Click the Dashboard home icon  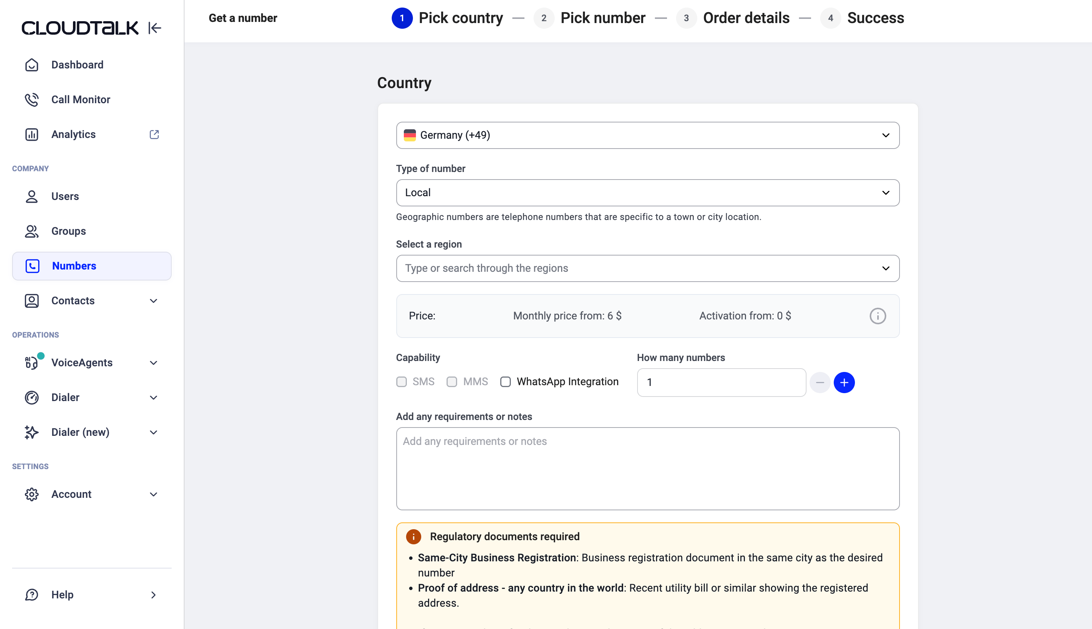pyautogui.click(x=31, y=65)
